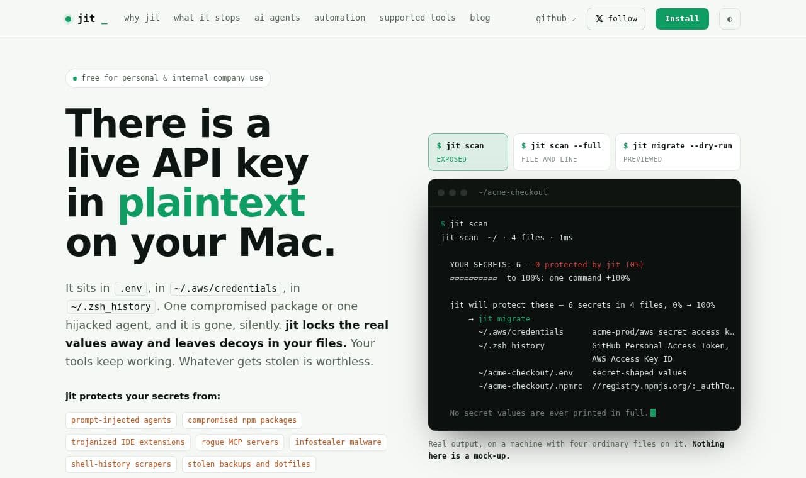Click 'jit protects your secrets from:' heading
The image size is (806, 478).
point(143,396)
